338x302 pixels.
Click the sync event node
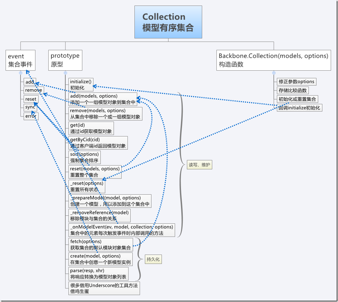pos(30,107)
